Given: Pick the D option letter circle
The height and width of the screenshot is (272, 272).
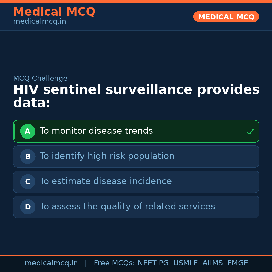Looking at the screenshot, I should click(x=28, y=207).
